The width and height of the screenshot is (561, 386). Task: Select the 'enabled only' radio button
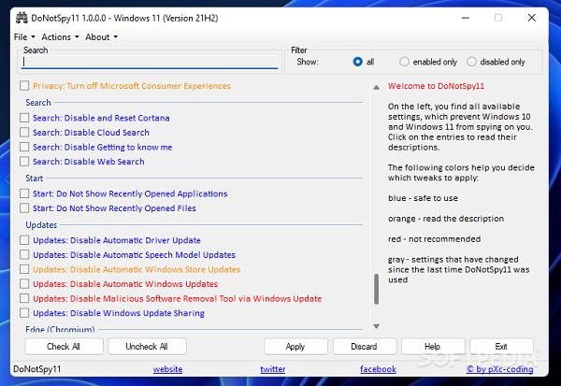coord(404,62)
